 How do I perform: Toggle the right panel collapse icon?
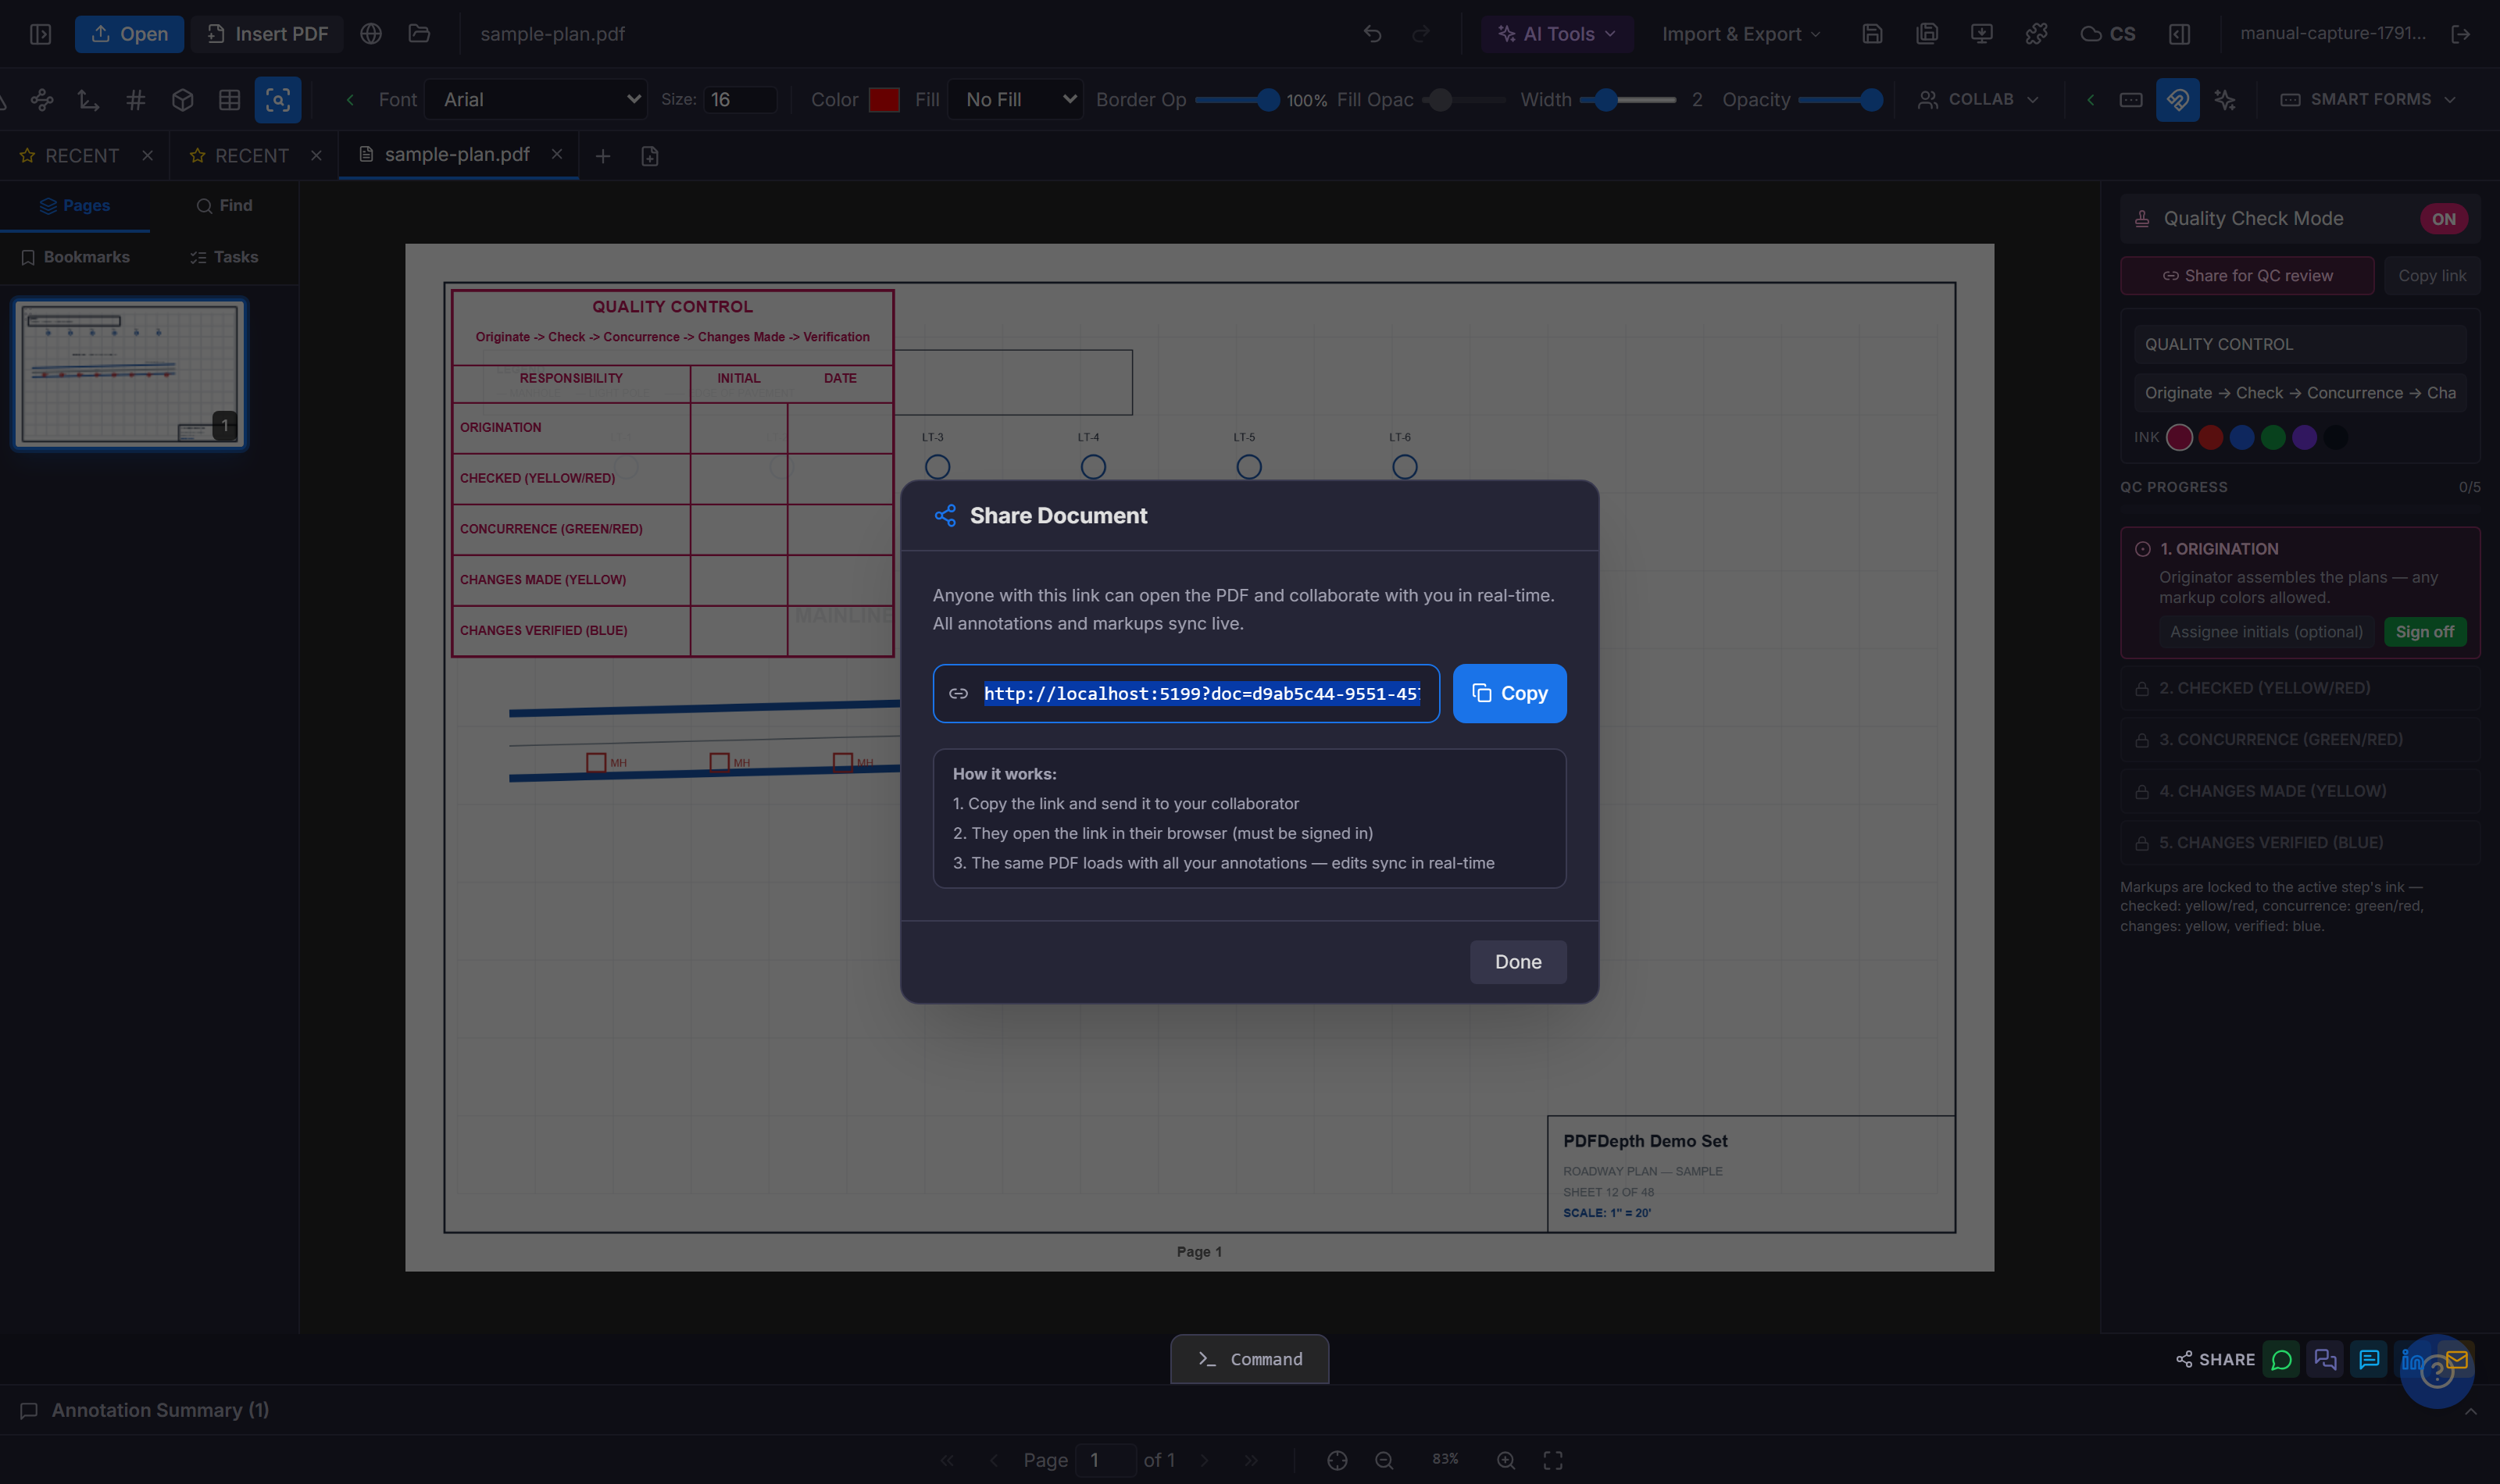2179,34
